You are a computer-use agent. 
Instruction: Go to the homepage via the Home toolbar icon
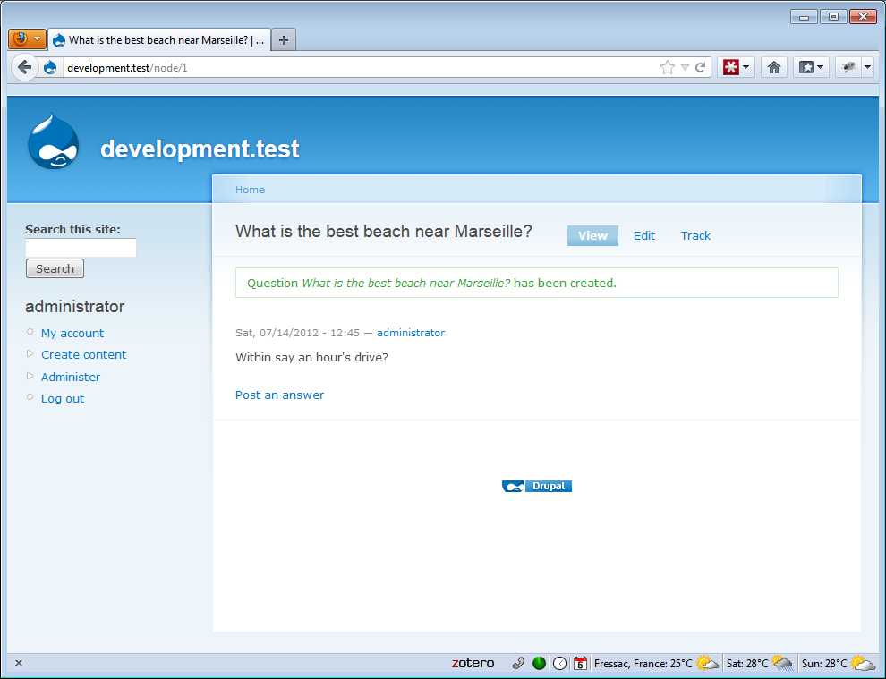[x=773, y=66]
